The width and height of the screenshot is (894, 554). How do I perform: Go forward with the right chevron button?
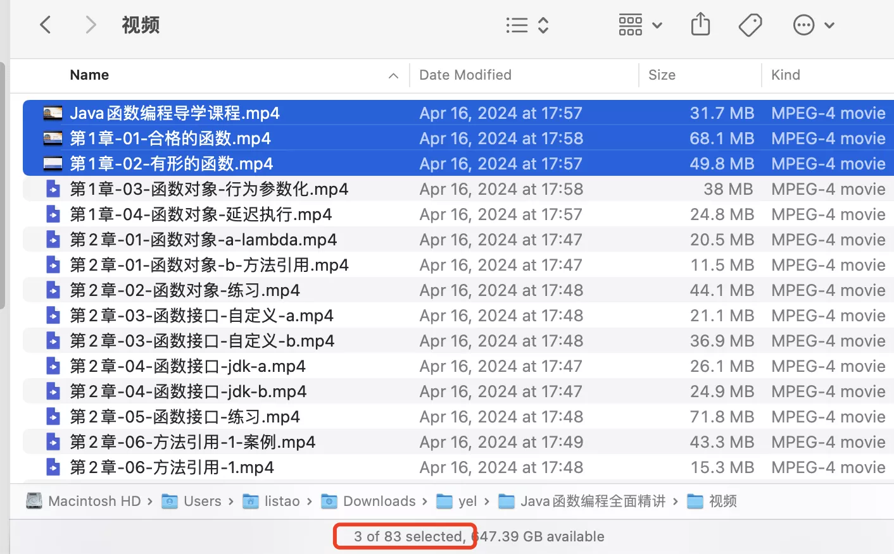[91, 25]
